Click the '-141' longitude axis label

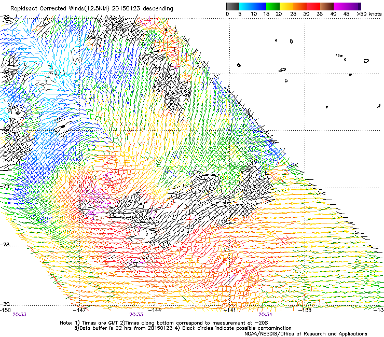pyautogui.click(x=230, y=310)
